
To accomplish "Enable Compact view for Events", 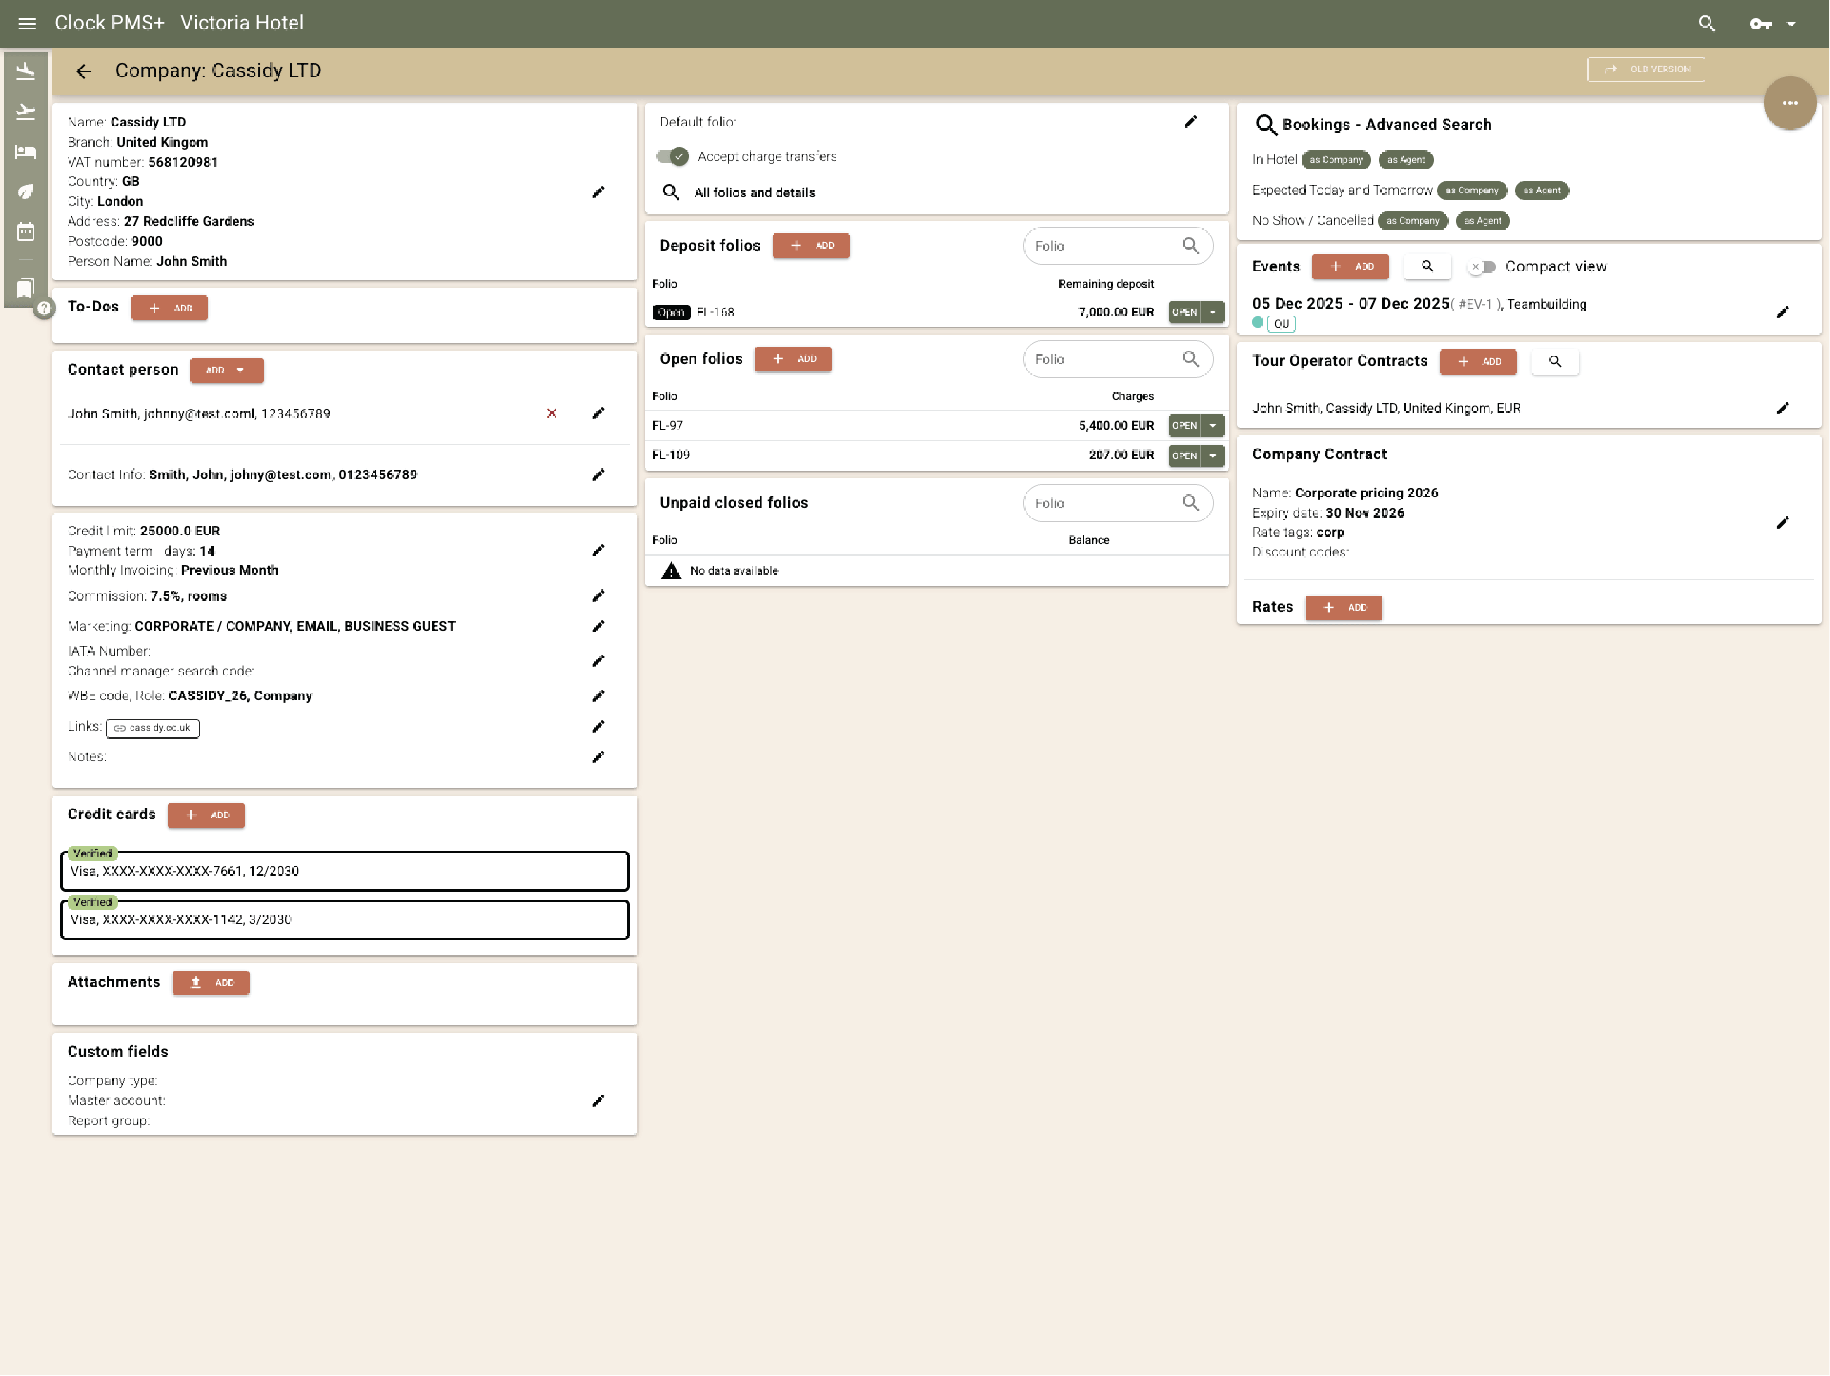I will [1482, 266].
